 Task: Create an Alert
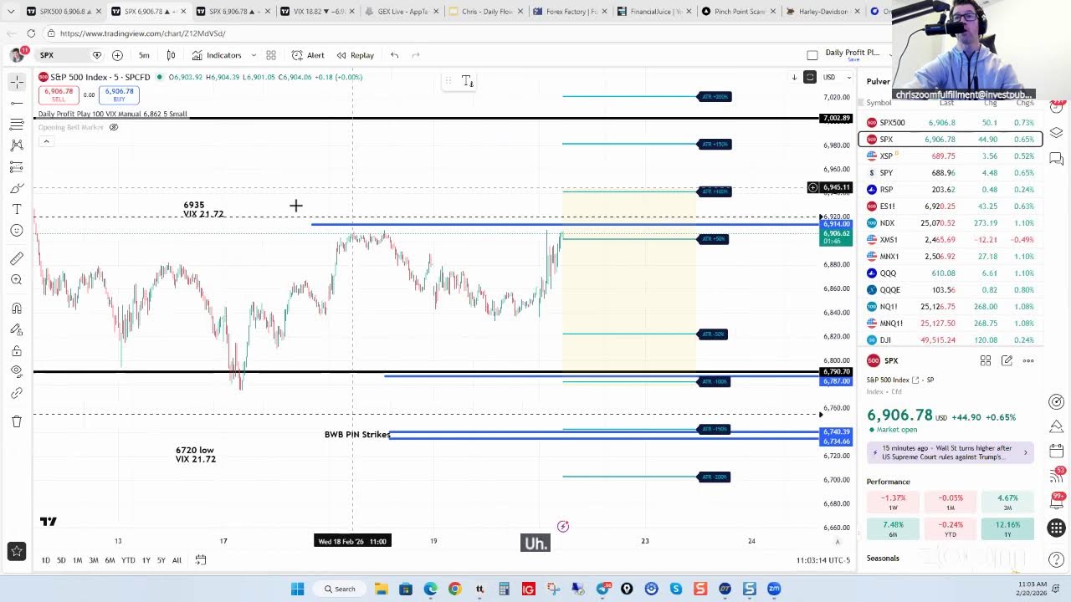(x=308, y=55)
